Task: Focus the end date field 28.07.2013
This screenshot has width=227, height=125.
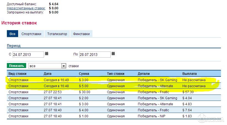Action: [x=95, y=55]
